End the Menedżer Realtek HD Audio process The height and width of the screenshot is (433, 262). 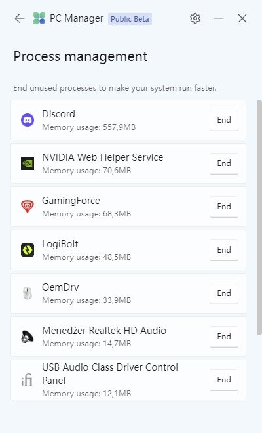224,337
